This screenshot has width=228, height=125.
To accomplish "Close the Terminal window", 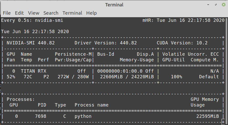I will click(x=224, y=5).
